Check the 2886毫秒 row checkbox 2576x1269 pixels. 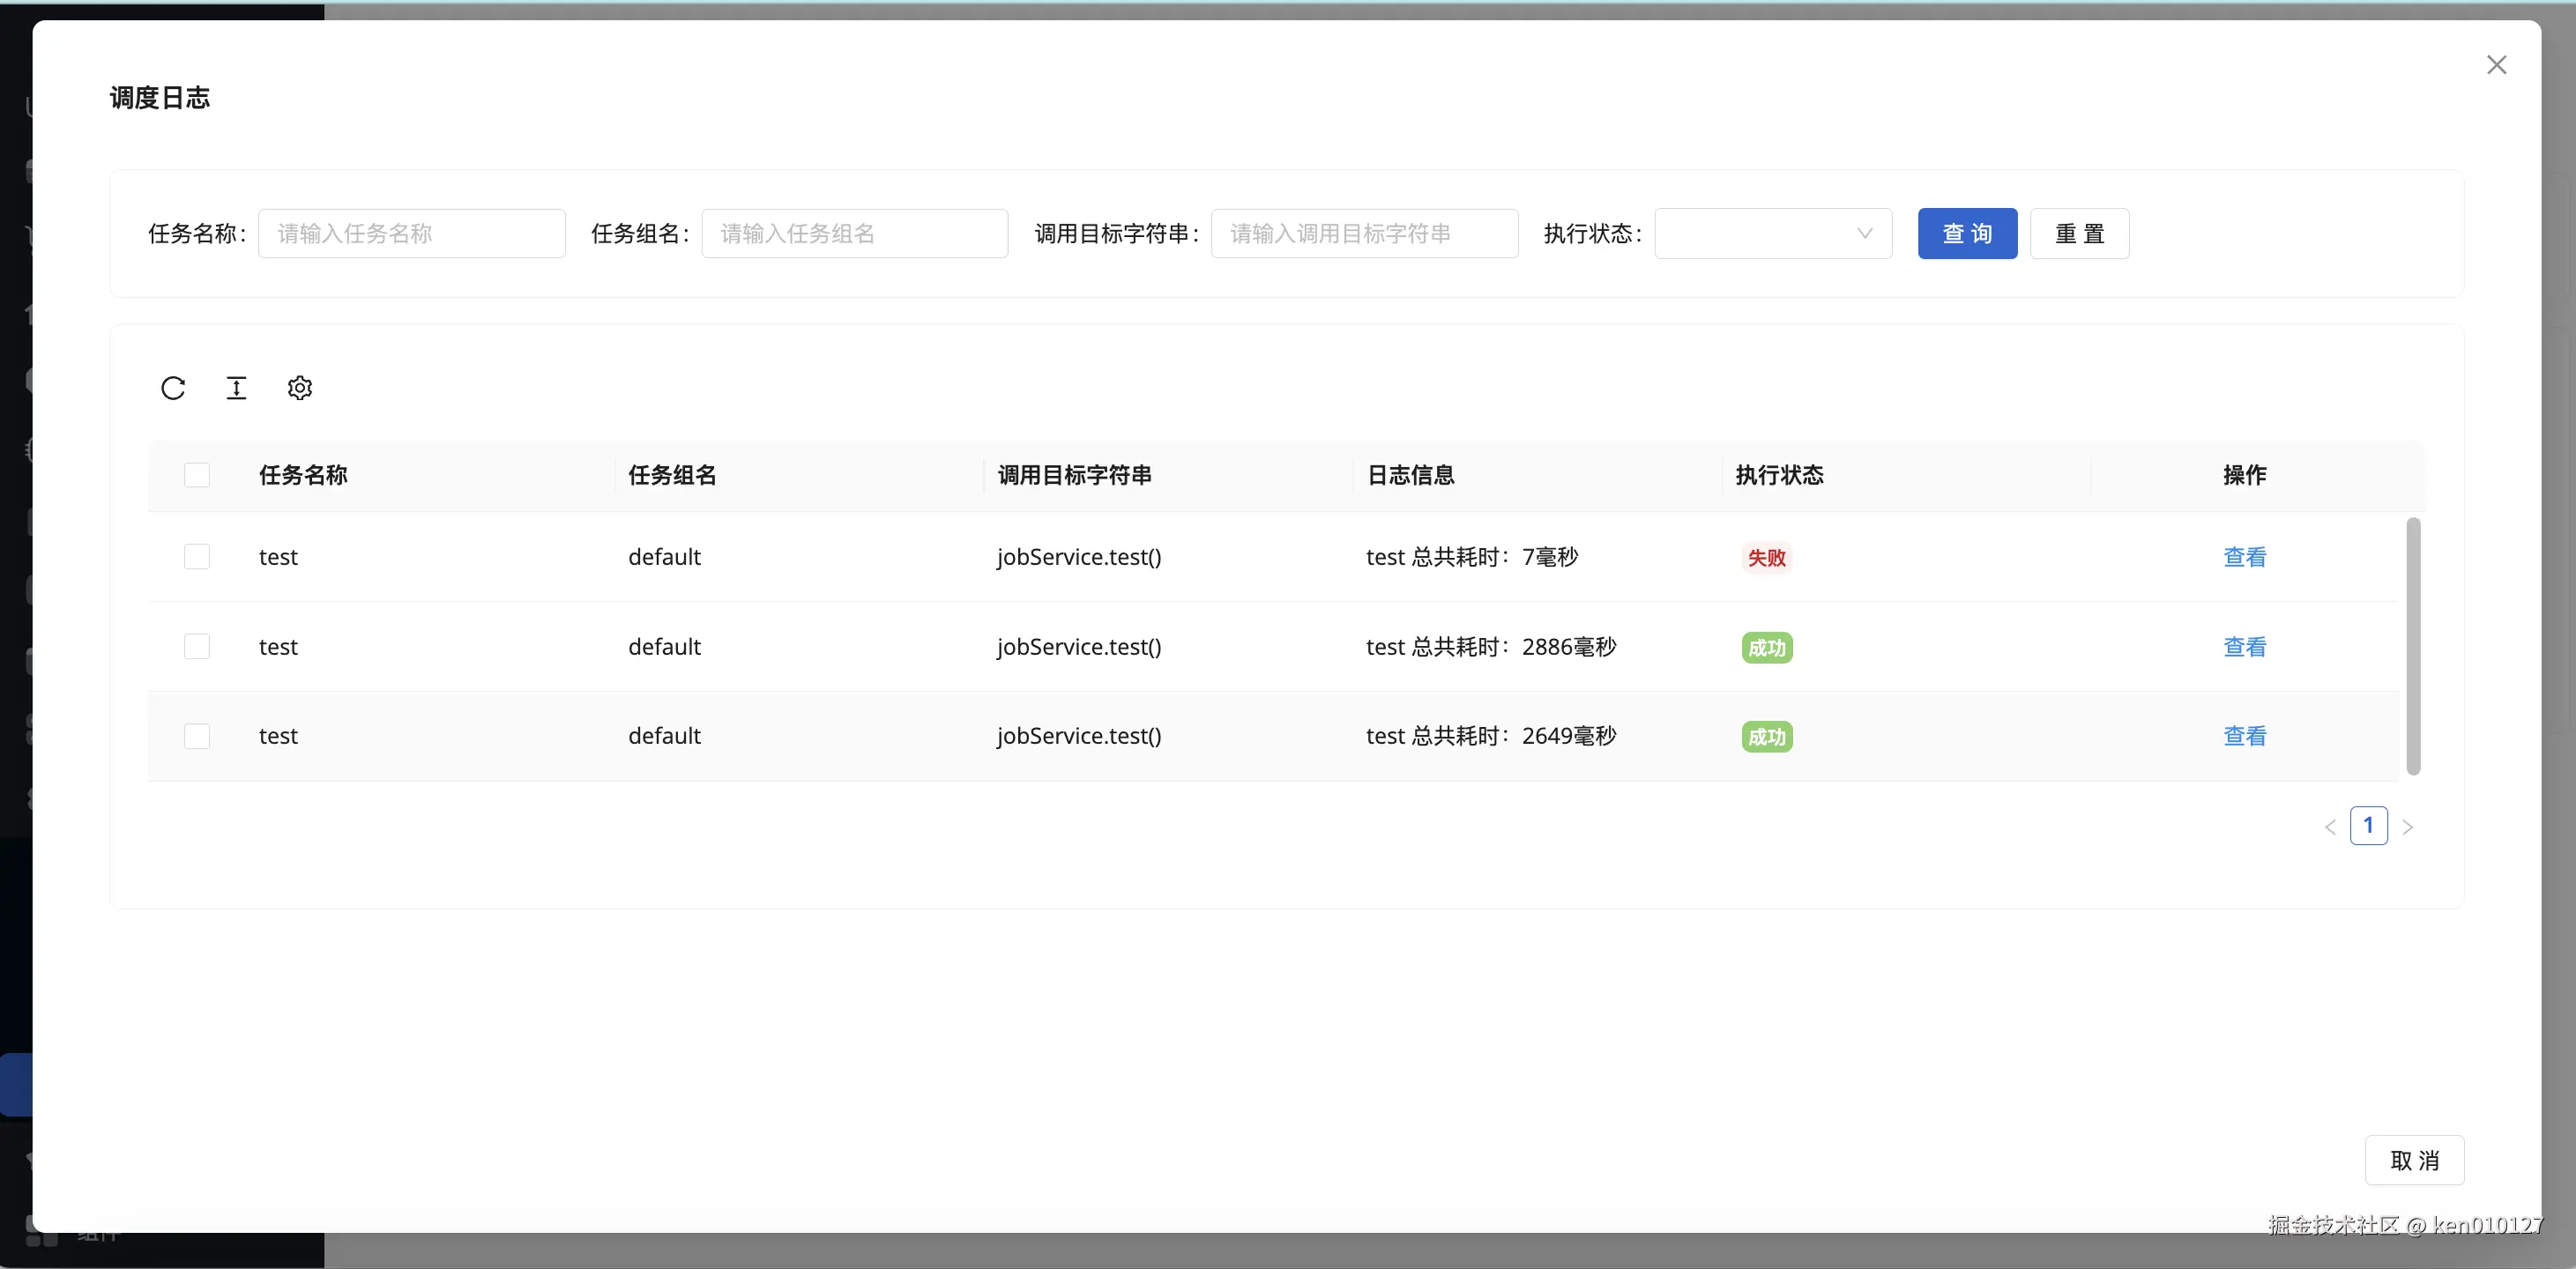click(x=197, y=647)
